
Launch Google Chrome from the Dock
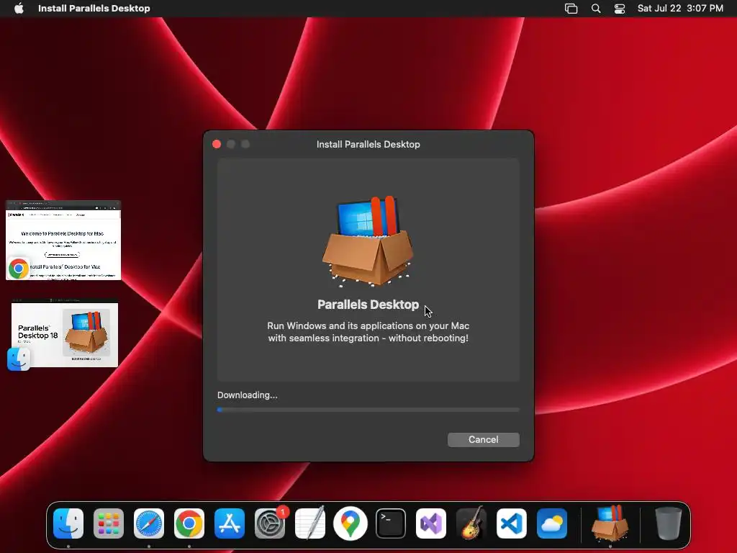point(189,523)
